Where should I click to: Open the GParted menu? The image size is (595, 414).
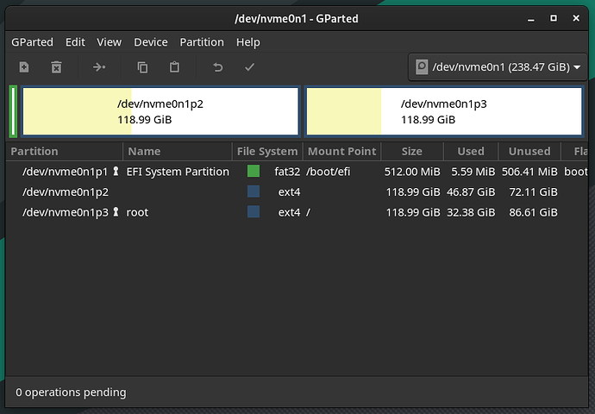(x=32, y=42)
